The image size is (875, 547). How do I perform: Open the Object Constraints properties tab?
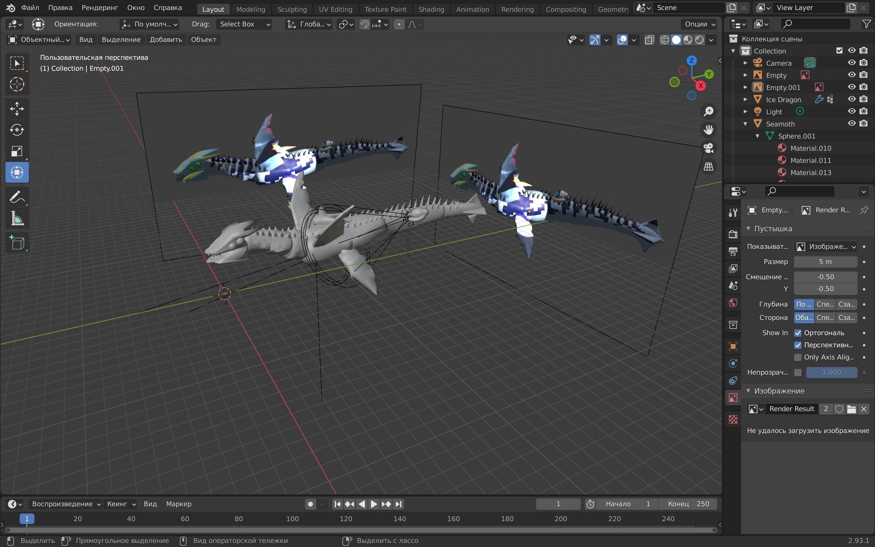pos(733,380)
